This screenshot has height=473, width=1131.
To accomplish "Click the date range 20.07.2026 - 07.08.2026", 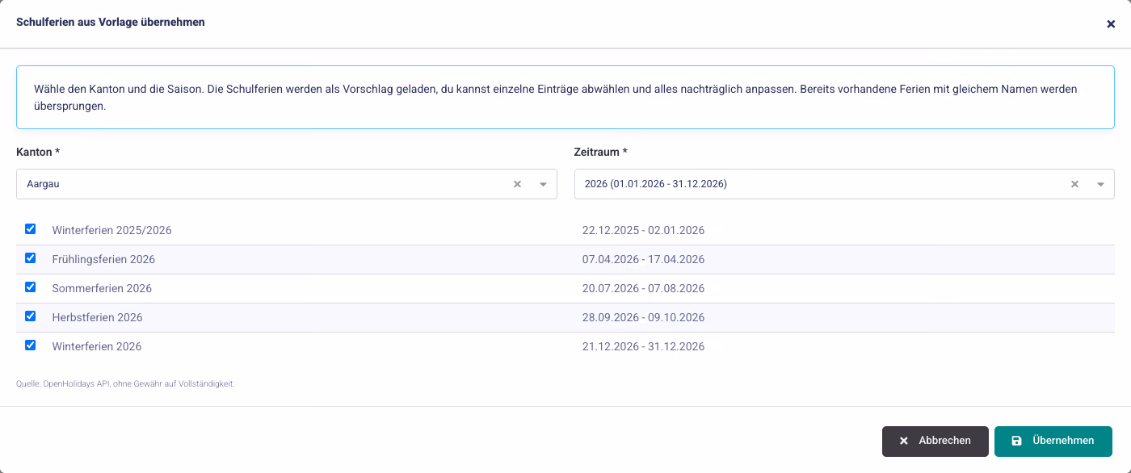I will tap(643, 289).
